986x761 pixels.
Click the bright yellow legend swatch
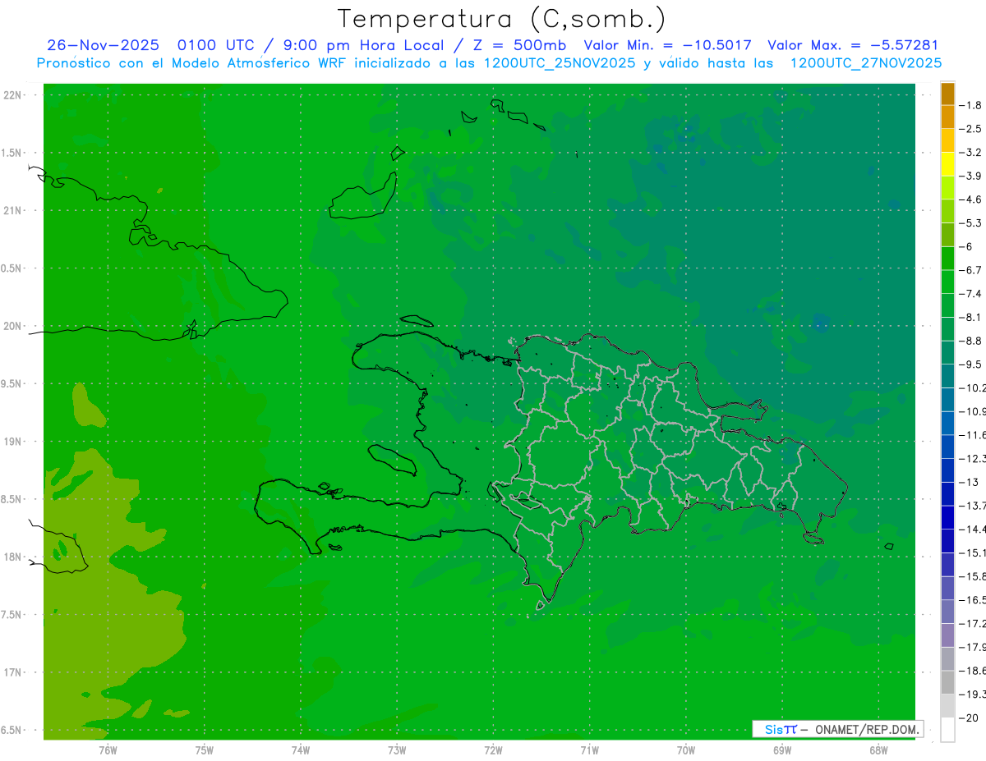tap(947, 164)
